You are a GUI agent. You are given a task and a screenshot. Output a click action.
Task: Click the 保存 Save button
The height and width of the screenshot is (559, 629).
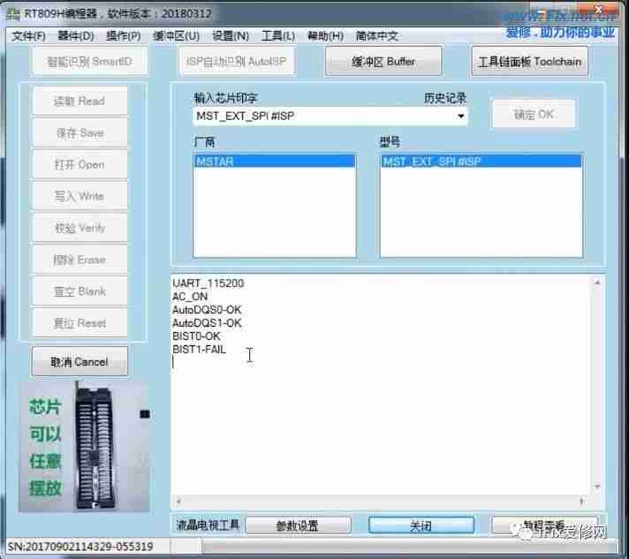(80, 132)
